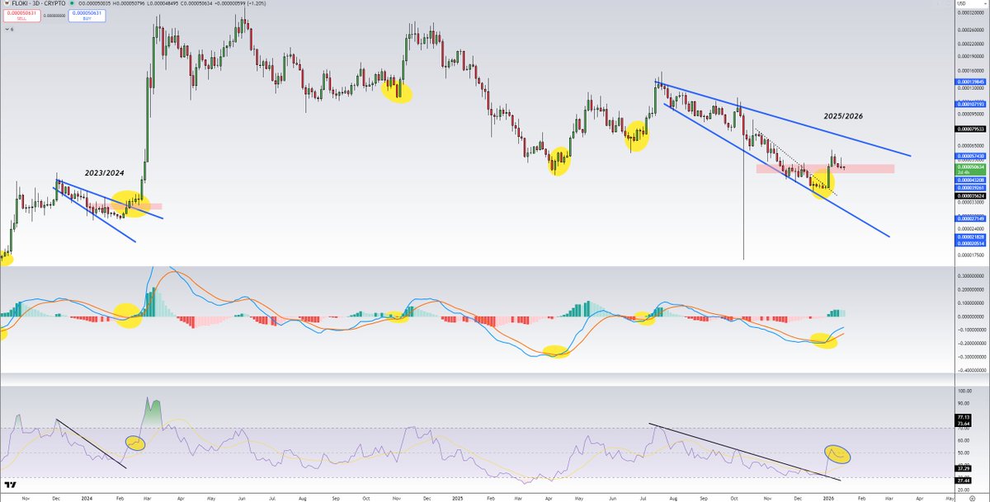Click the TradingView logo watermark
Viewport: 990px width, 502px height.
(x=10, y=486)
